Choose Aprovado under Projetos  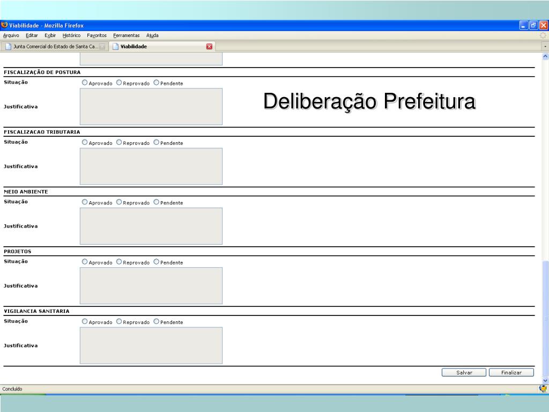tap(85, 262)
